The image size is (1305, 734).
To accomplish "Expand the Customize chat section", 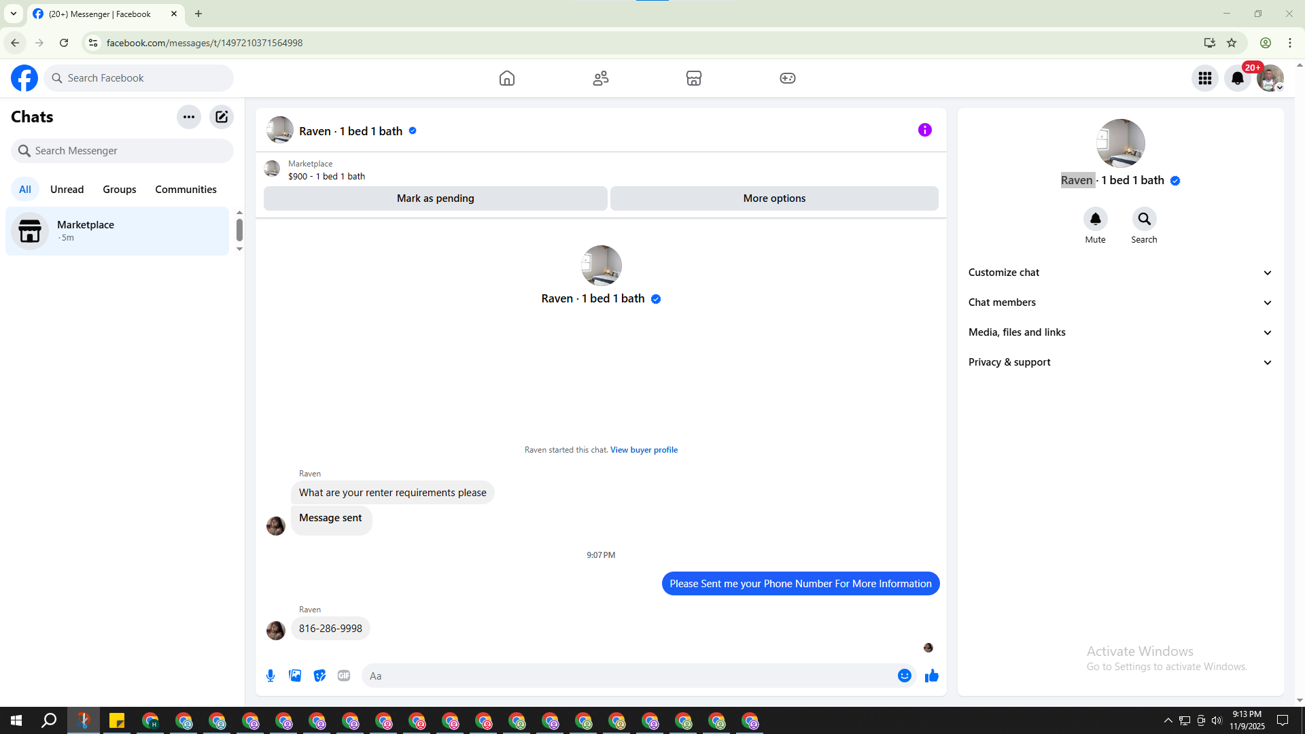I will [x=1120, y=273].
